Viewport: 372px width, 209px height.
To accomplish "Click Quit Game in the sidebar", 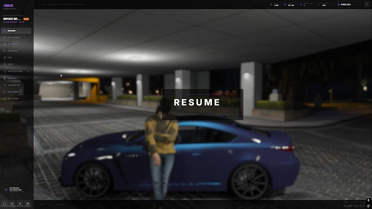I will (16, 99).
